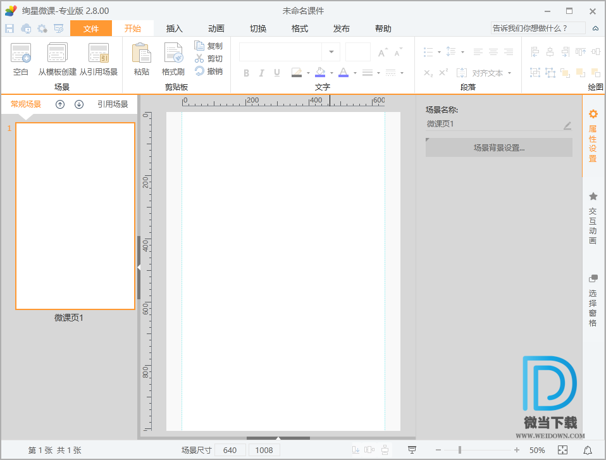The width and height of the screenshot is (606, 460).
Task: Click fit-to-window icon in status bar
Action: click(x=563, y=450)
